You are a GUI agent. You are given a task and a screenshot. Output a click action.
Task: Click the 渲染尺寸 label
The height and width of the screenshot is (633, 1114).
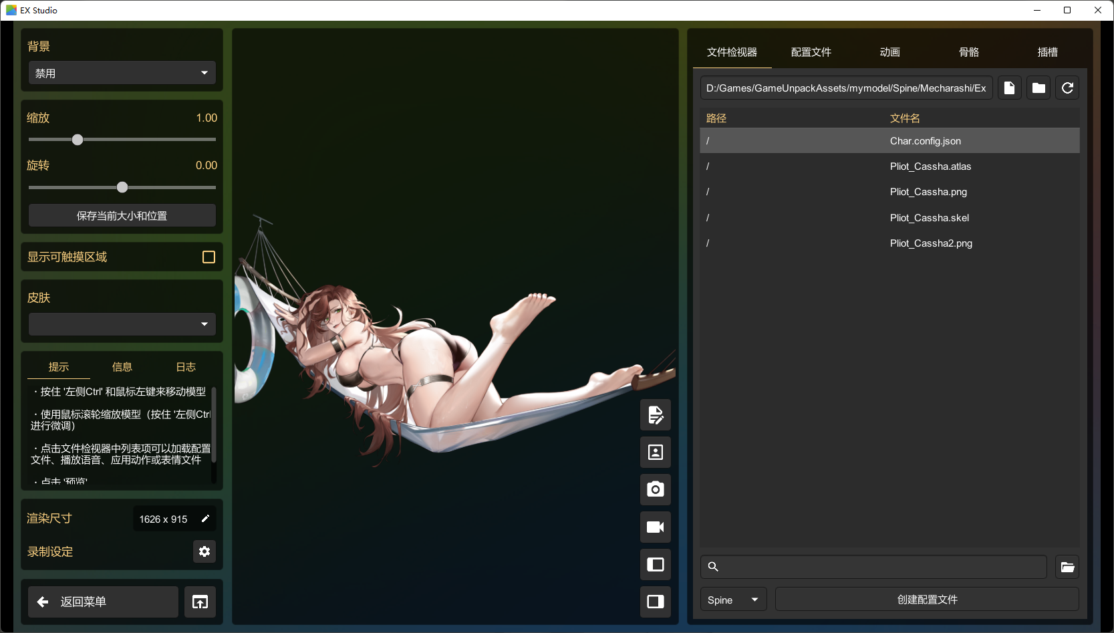tap(49, 518)
